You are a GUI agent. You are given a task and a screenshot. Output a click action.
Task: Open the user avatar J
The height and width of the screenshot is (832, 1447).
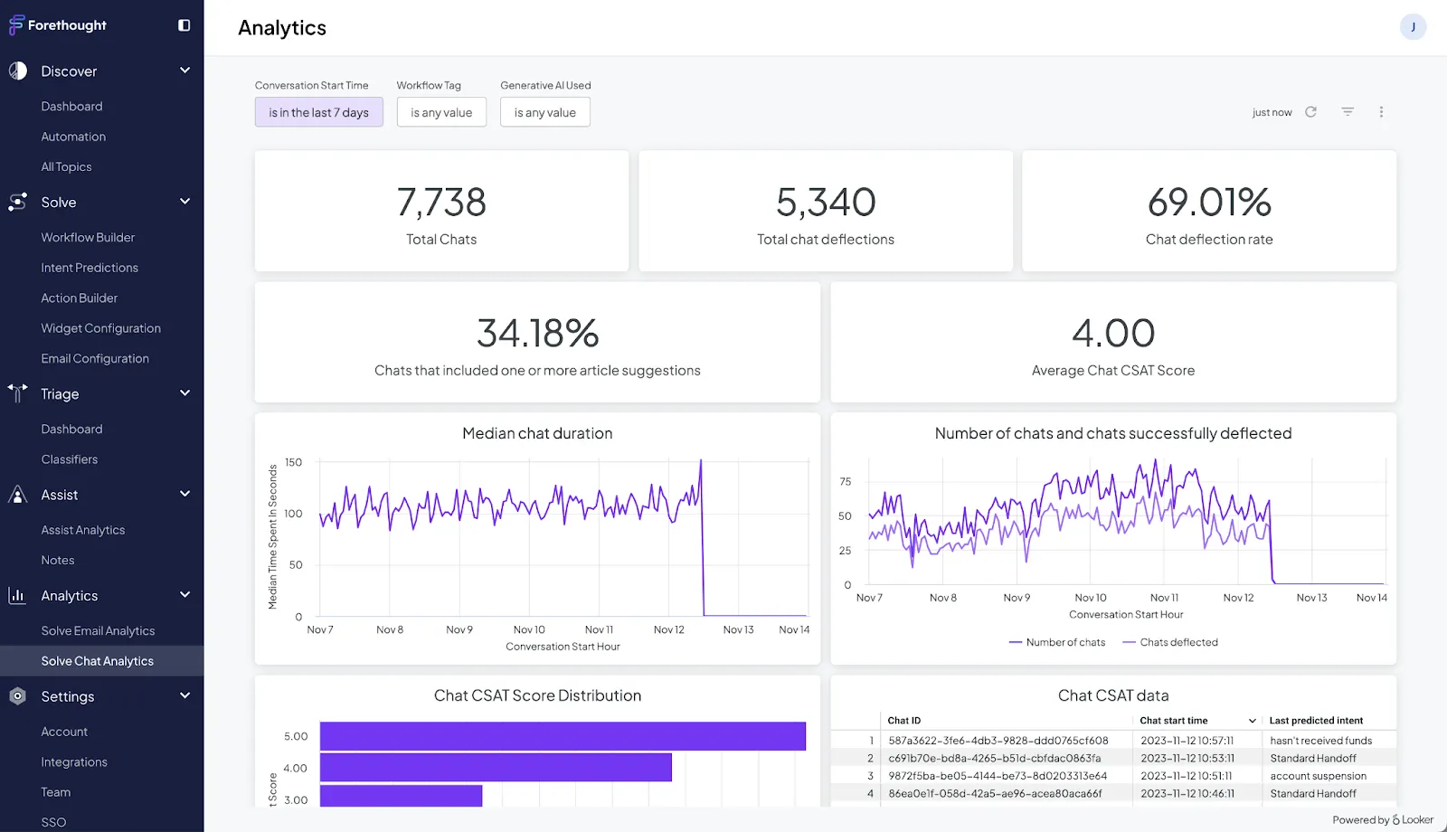1413,27
